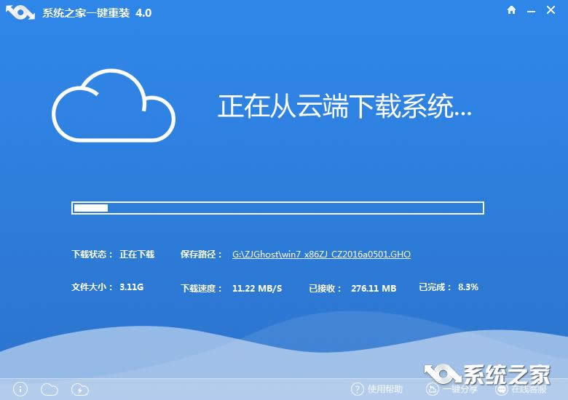The image size is (568, 400).
Task: Click the large cloud download icon
Action: (x=114, y=105)
